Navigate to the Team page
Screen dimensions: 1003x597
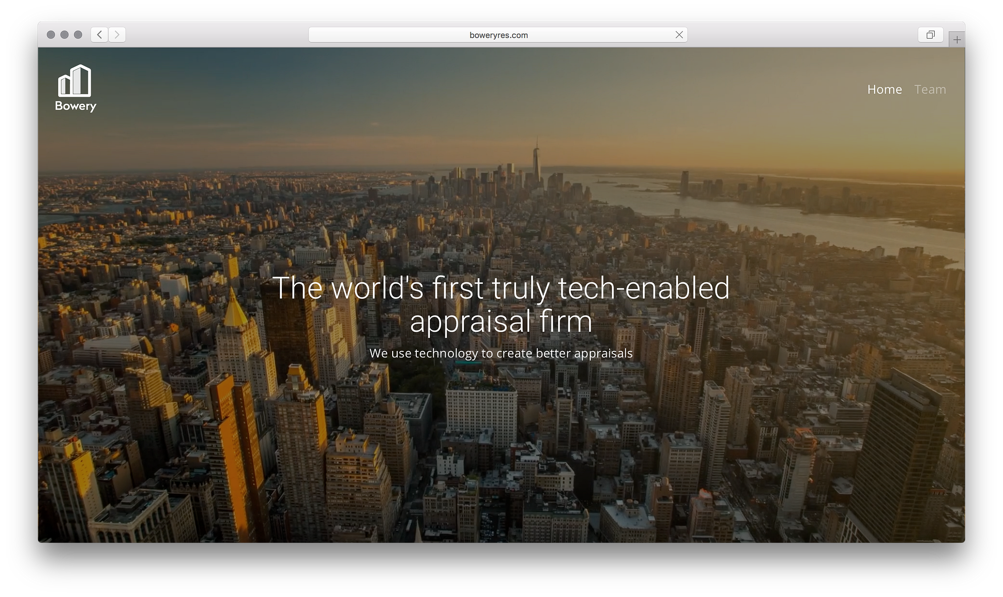[930, 89]
